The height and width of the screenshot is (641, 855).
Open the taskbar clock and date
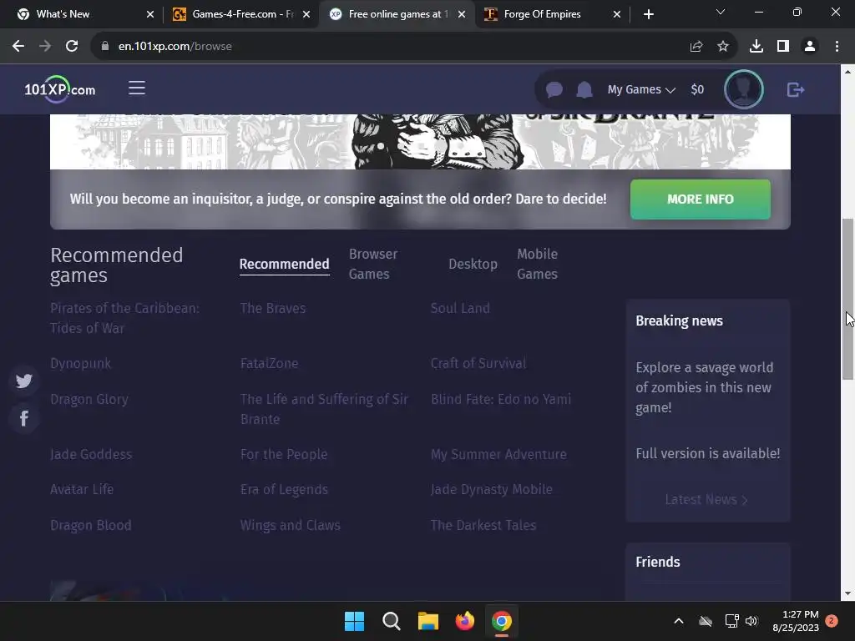(796, 621)
